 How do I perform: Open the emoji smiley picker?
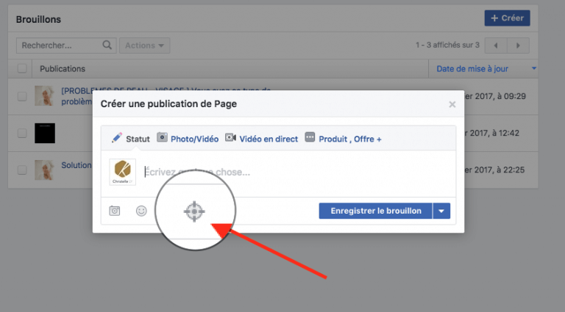tap(141, 211)
